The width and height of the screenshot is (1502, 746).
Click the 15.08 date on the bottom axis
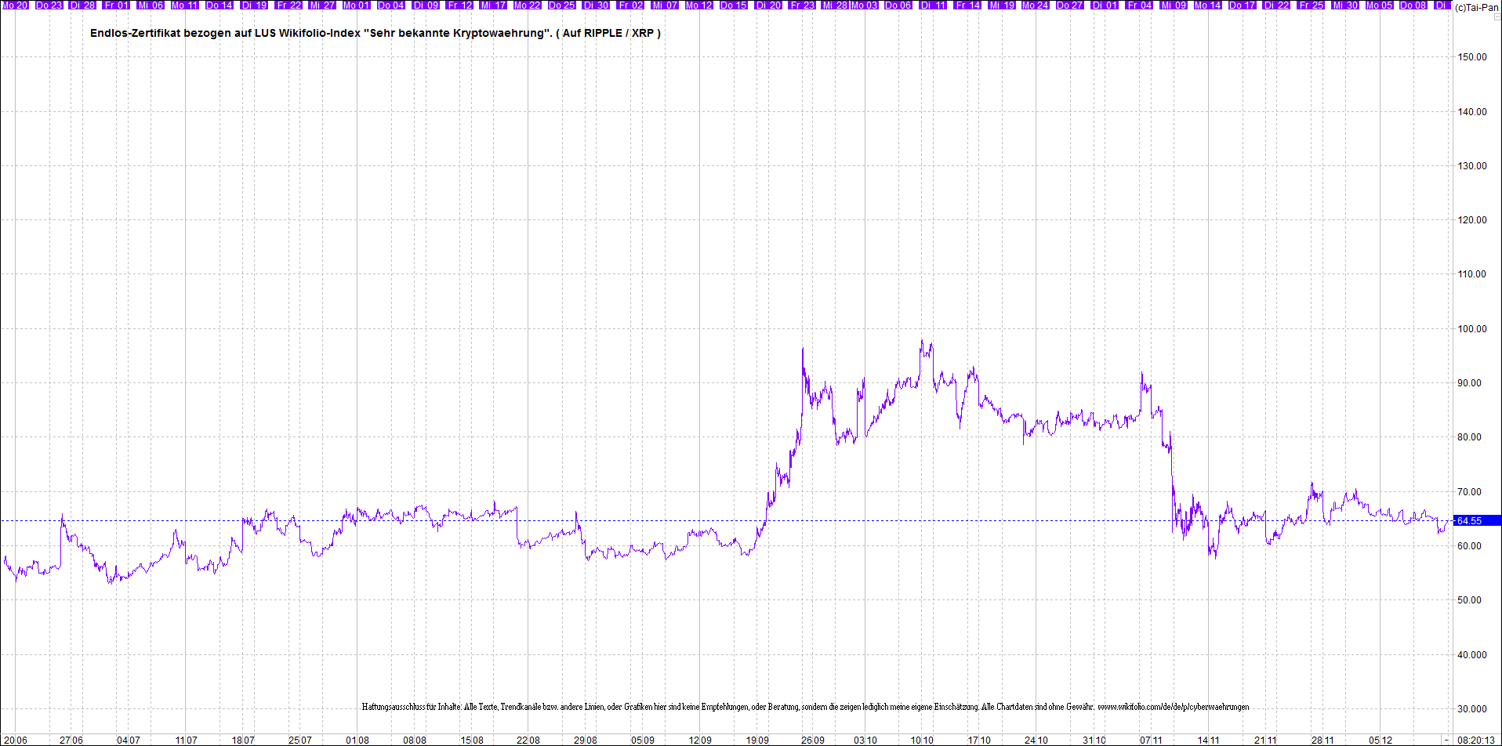point(471,740)
